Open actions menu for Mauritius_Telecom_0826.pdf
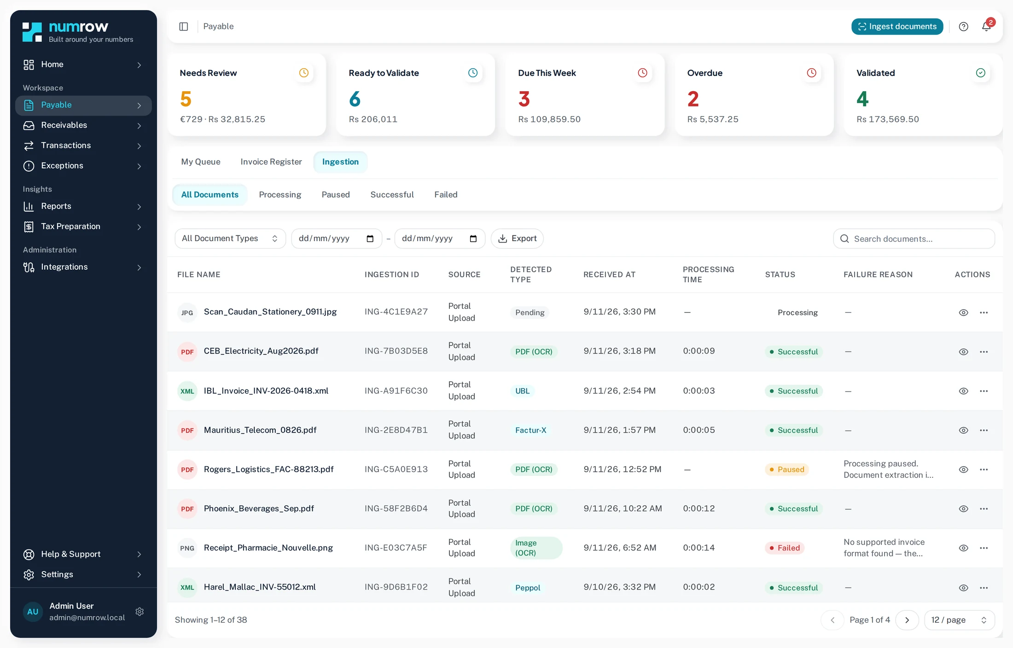1013x648 pixels. tap(984, 430)
